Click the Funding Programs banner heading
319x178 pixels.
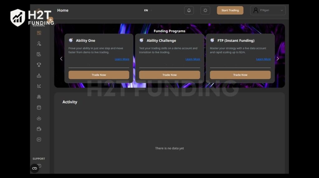169,31
